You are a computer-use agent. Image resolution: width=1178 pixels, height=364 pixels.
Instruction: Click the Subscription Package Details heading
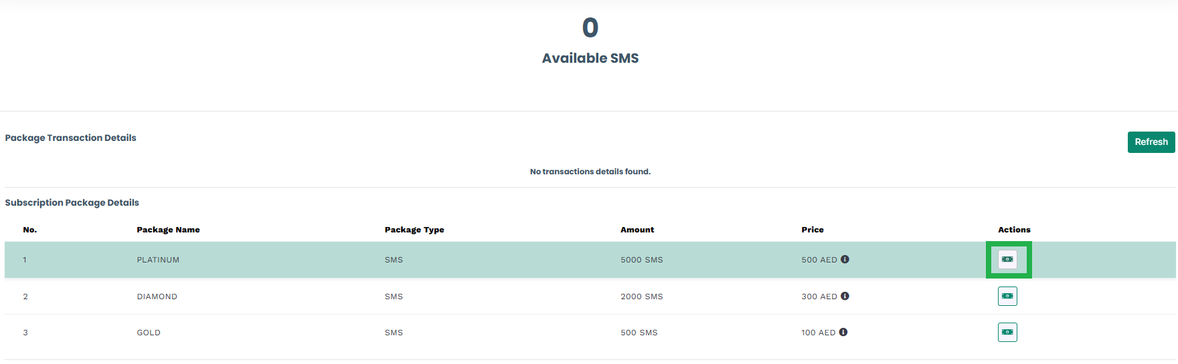pos(72,202)
